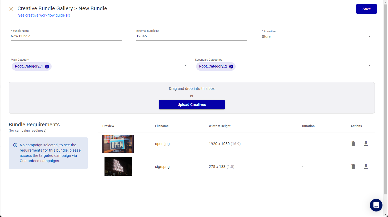Click the Bundle Name input field
The image size is (388, 217).
coord(66,36)
